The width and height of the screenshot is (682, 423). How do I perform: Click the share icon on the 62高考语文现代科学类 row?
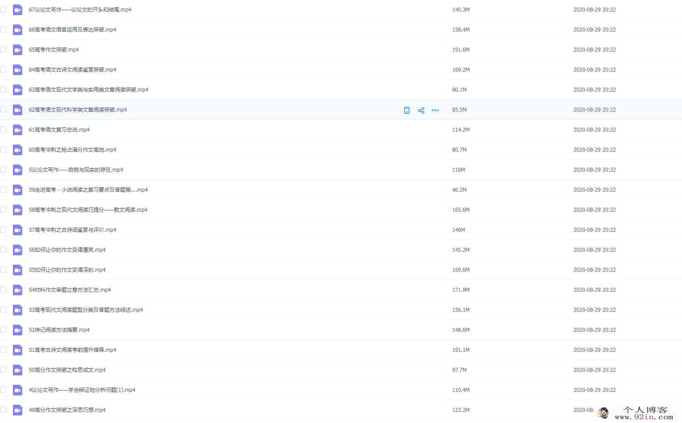421,110
